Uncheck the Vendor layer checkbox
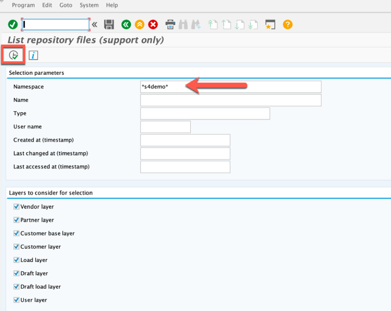391x311 pixels. (17, 206)
